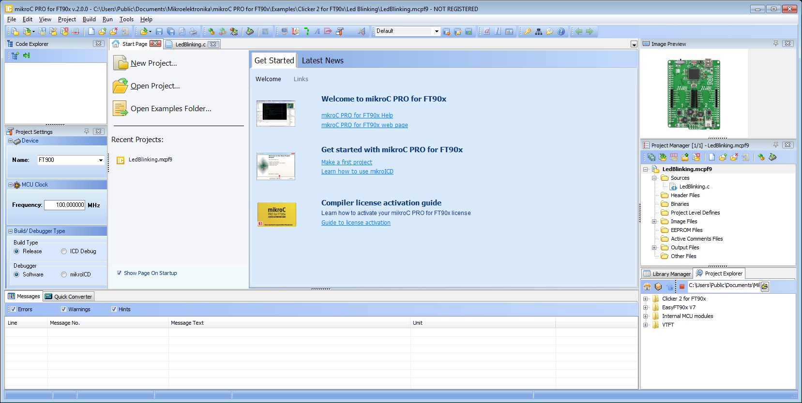Screen dimensions: 802x403
Task: Switch to the Latest News tab
Action: point(322,60)
